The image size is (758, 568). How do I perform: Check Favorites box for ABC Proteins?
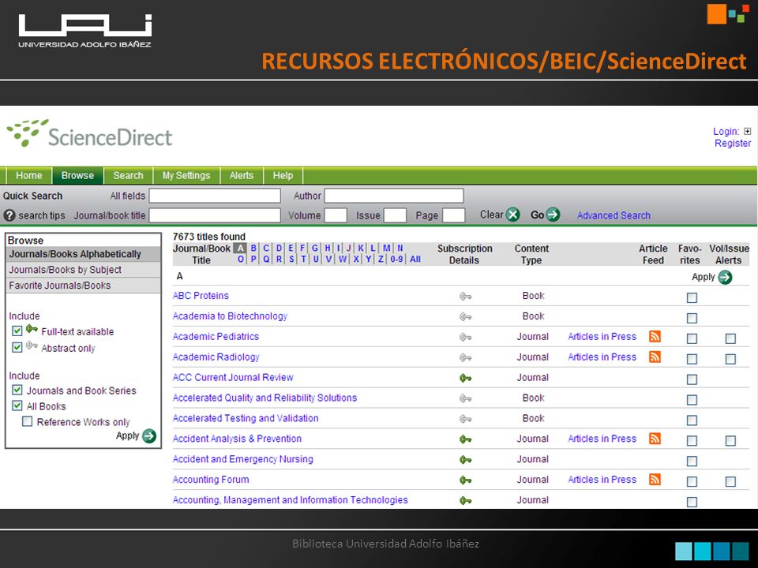692,297
